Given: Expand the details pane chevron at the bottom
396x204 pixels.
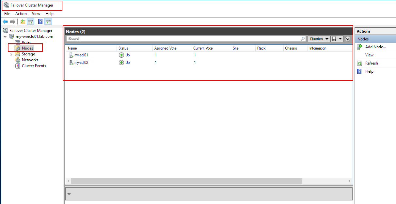Looking at the screenshot, I should click(69, 194).
